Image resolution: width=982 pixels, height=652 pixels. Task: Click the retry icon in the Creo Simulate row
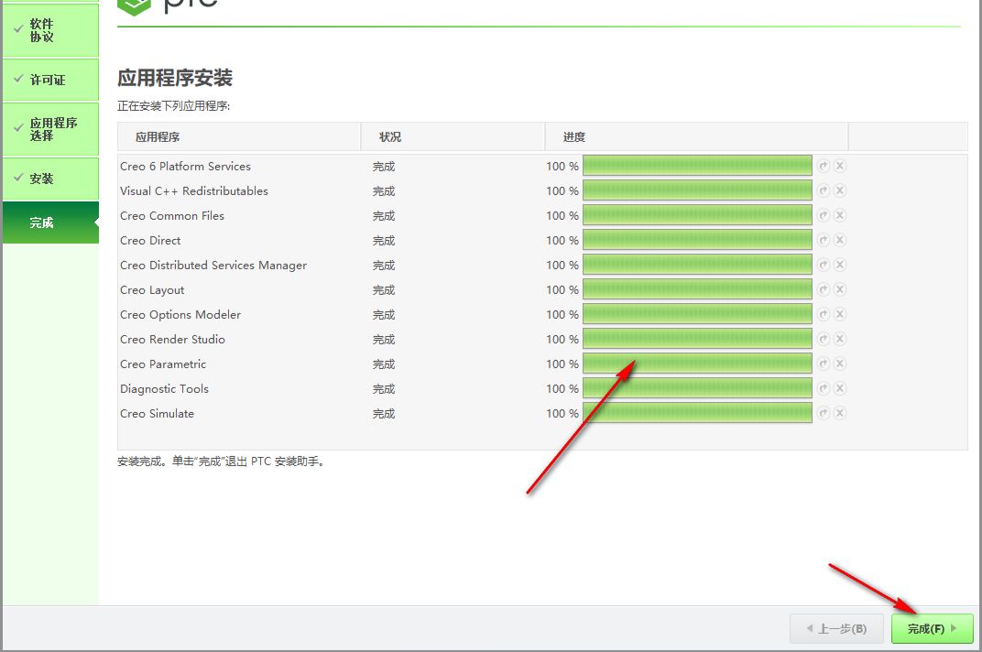coord(824,413)
